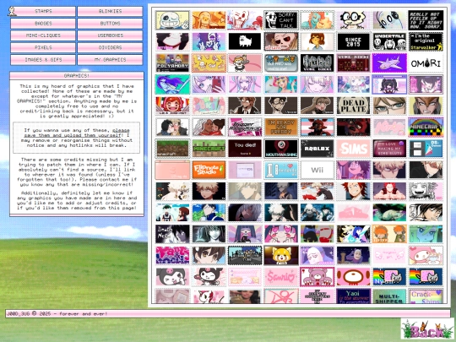Click the 'GRAPHICS!' panel heading

77,76
